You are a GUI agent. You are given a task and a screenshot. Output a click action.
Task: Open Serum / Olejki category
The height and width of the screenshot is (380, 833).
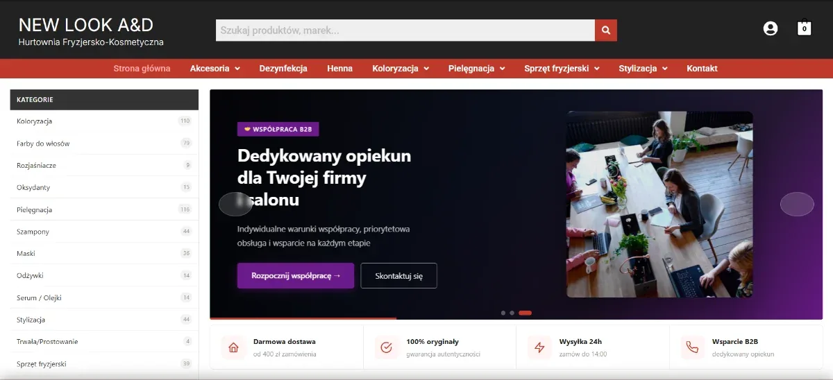click(39, 297)
